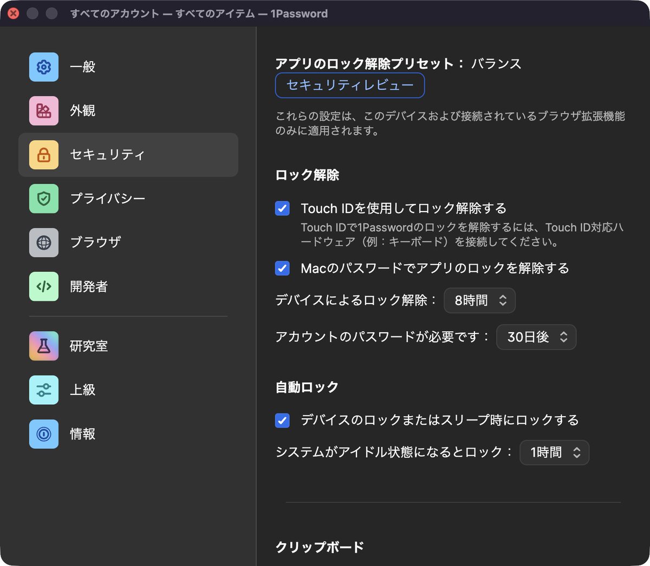Open the システムがアイドル状態になるとロック 1時間 dropdown

[555, 452]
